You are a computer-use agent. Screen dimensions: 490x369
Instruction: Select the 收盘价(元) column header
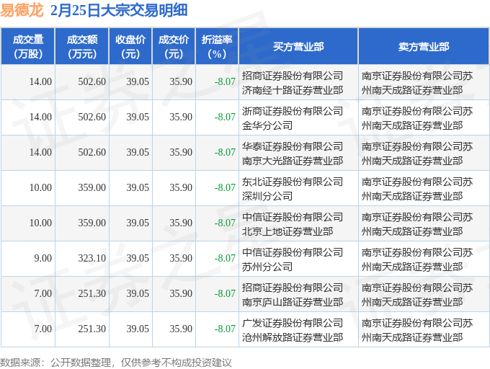click(130, 47)
